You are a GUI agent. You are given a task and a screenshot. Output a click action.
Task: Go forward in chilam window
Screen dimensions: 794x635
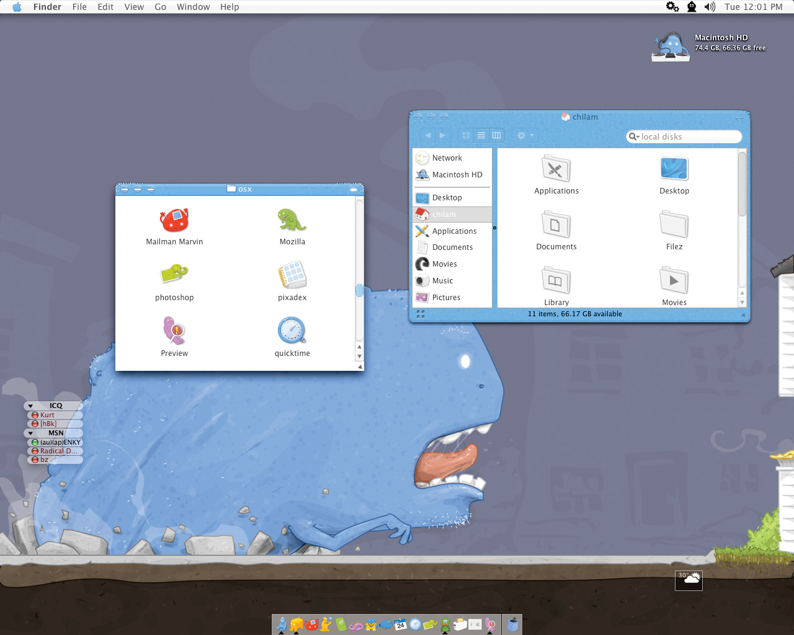coord(442,135)
